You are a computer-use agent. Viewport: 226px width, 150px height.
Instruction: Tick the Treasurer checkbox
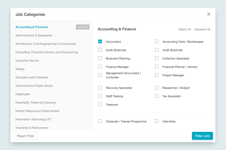click(100, 105)
